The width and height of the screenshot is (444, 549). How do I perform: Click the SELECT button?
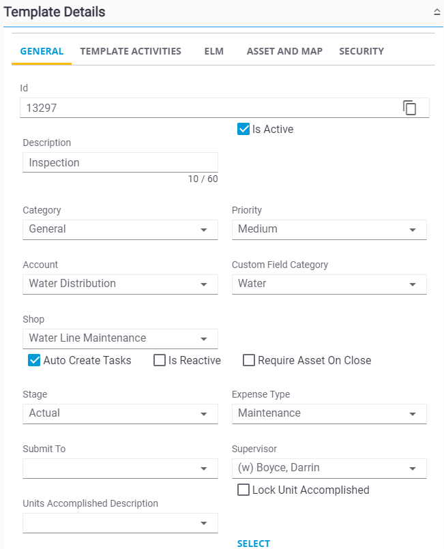click(253, 544)
